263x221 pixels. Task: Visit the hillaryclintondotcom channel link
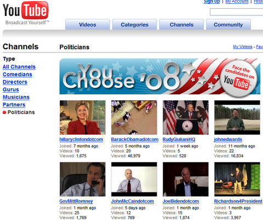81,139
